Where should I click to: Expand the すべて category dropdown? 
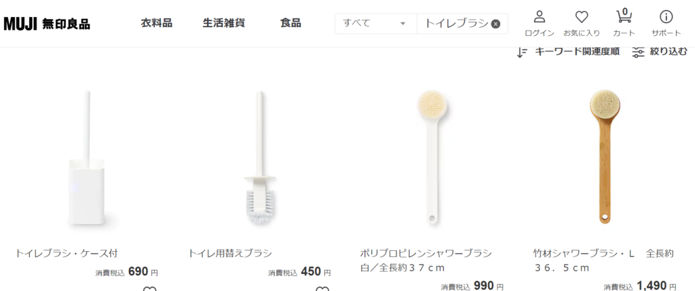[376, 24]
